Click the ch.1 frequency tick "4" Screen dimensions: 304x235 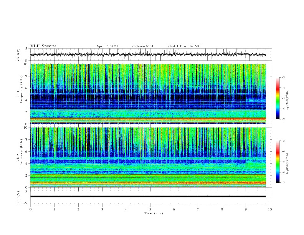click(x=27, y=100)
